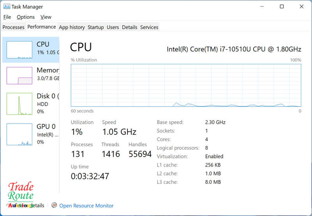Click the Resource Monitor icon
Screen dimensions: 312x216
point(54,205)
